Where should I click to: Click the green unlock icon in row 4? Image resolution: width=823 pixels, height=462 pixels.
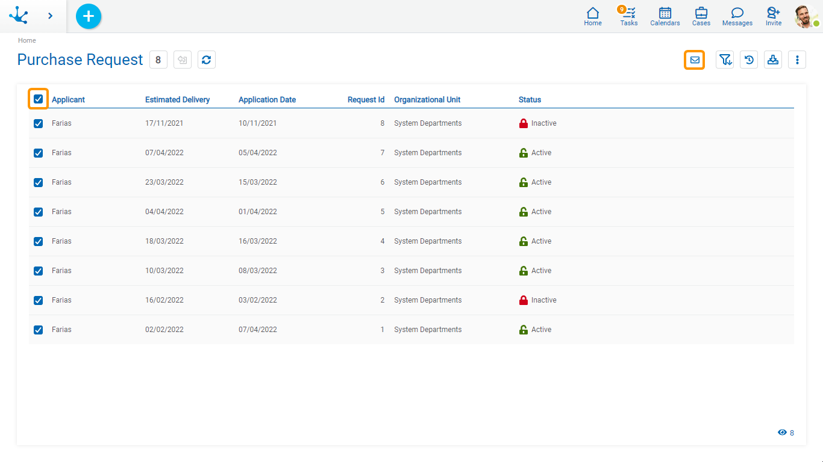(x=524, y=241)
